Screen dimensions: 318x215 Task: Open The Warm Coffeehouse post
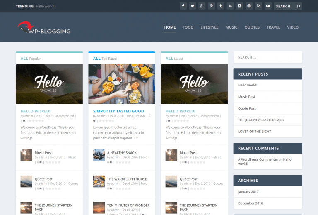127,179
